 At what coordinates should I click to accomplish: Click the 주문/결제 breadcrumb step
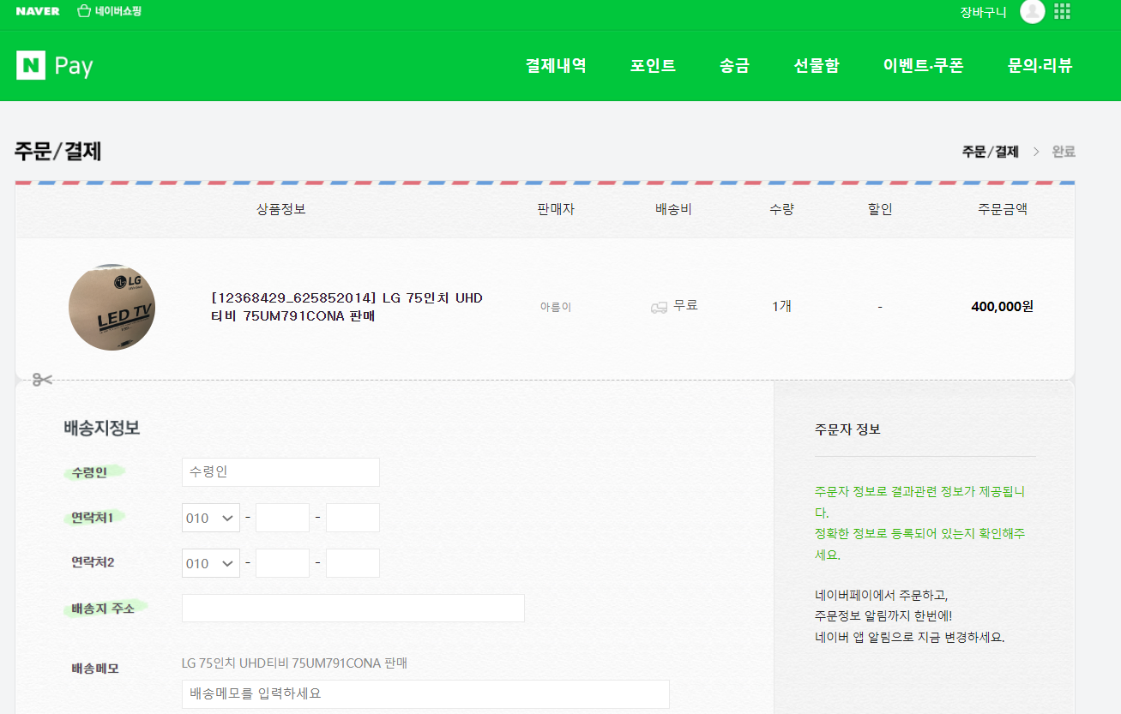990,152
